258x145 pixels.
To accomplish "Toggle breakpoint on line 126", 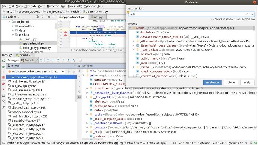I will click(65, 33).
